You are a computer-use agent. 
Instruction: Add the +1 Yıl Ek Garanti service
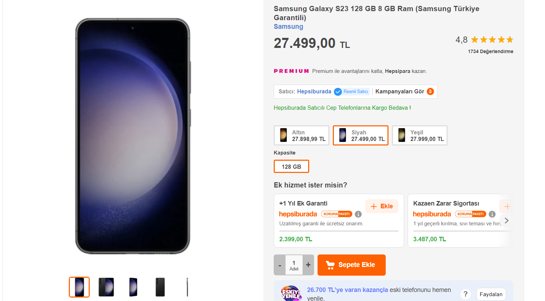coord(382,206)
